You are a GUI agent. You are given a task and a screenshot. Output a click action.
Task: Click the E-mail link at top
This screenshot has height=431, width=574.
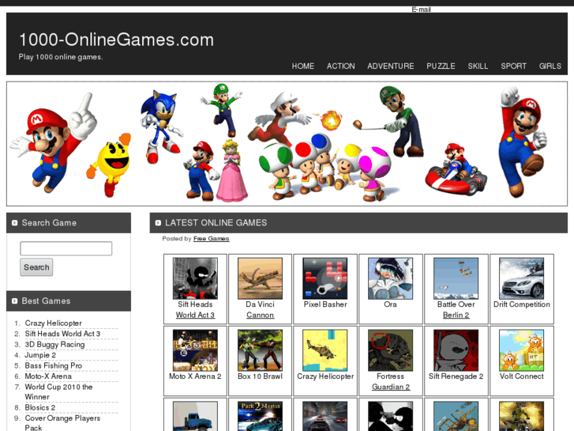pos(421,9)
